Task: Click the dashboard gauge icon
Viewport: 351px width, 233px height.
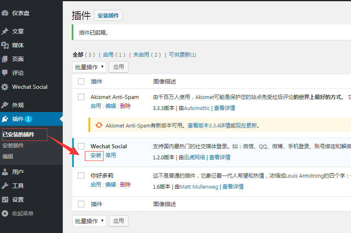Action: click(5, 13)
